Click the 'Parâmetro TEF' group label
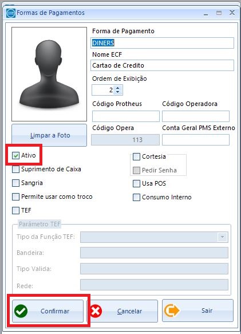This screenshot has width=241, height=334. coord(39,224)
